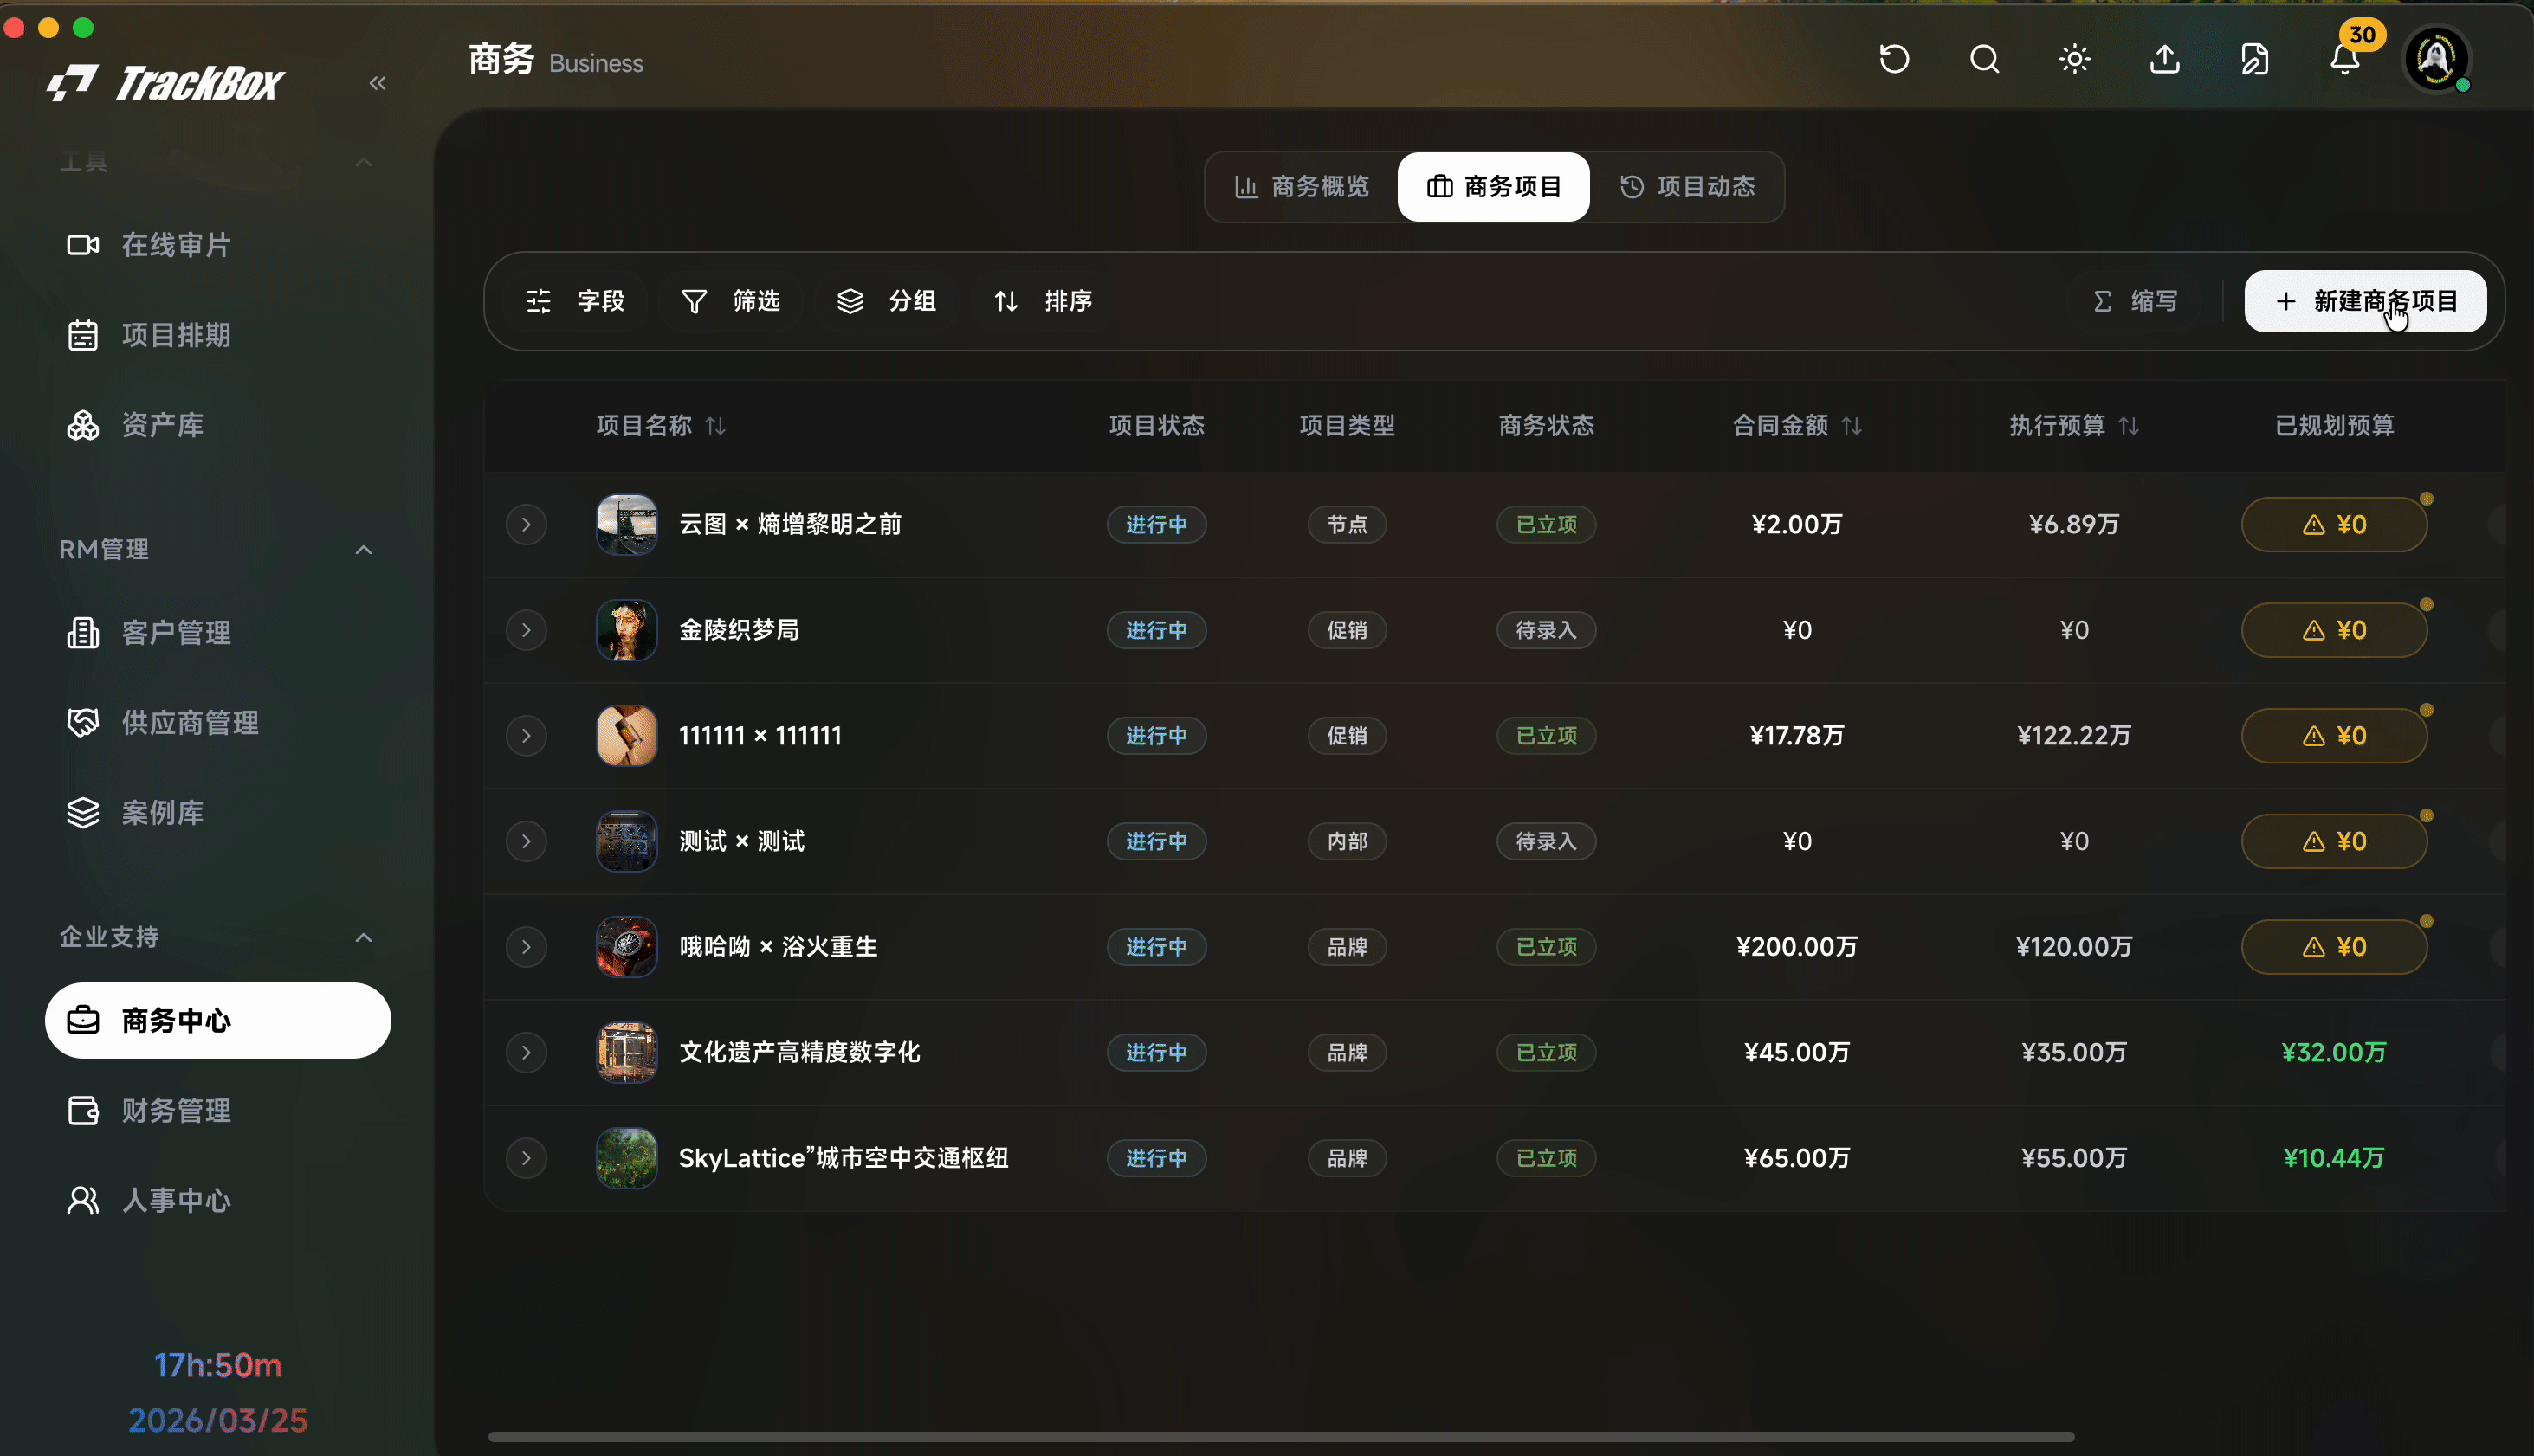Expand the 云图 × 熵增黎明之前 row
The width and height of the screenshot is (2534, 1456).
(527, 525)
